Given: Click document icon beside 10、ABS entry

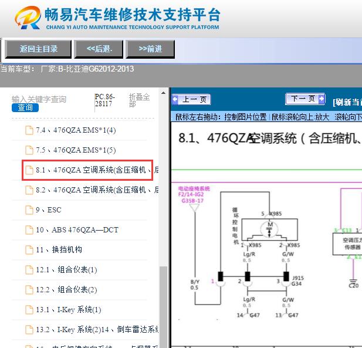Looking at the screenshot, I should tap(29, 230).
